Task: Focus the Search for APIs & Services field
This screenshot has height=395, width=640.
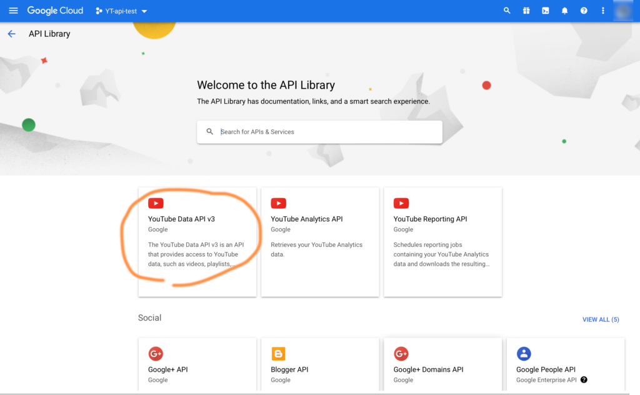Action: pyautogui.click(x=325, y=132)
